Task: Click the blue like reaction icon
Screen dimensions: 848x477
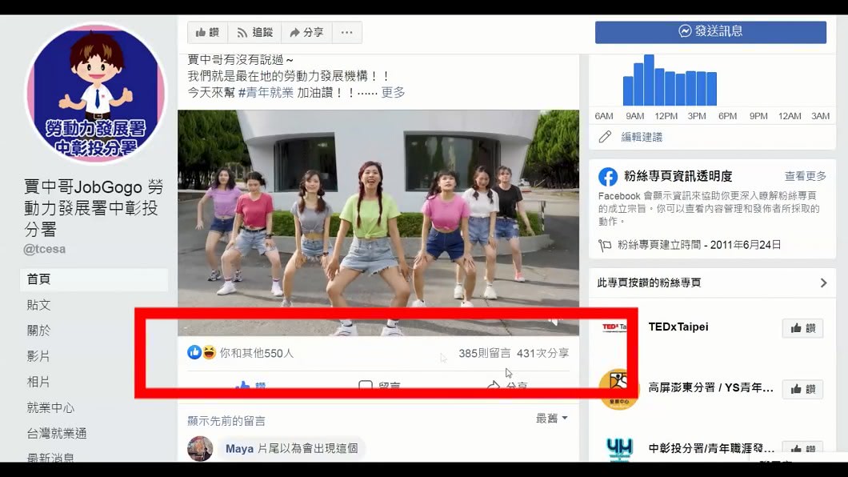Action: point(194,353)
